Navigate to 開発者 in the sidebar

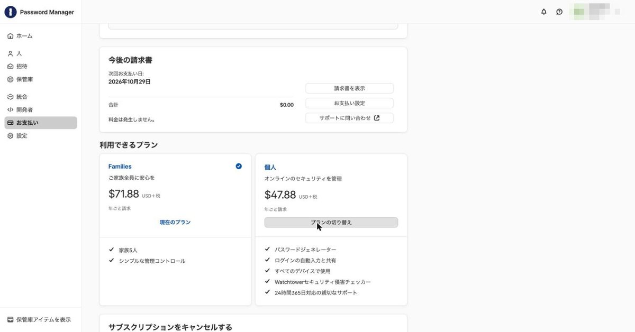41,110
